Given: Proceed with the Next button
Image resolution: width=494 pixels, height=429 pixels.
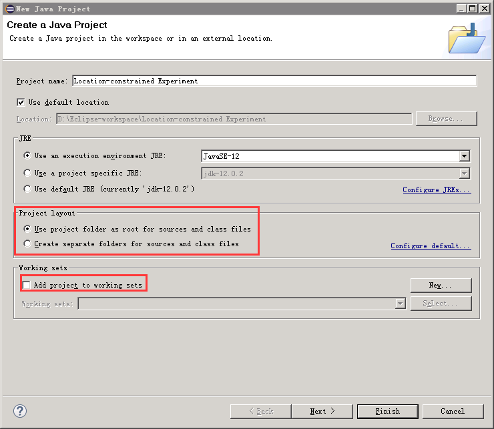Looking at the screenshot, I should (322, 412).
